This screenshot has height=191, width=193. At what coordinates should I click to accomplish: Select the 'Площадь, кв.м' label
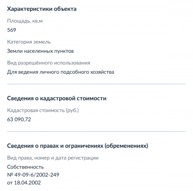coord(25,21)
